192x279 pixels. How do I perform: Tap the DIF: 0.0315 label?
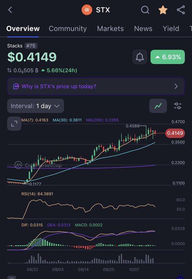(x=32, y=225)
